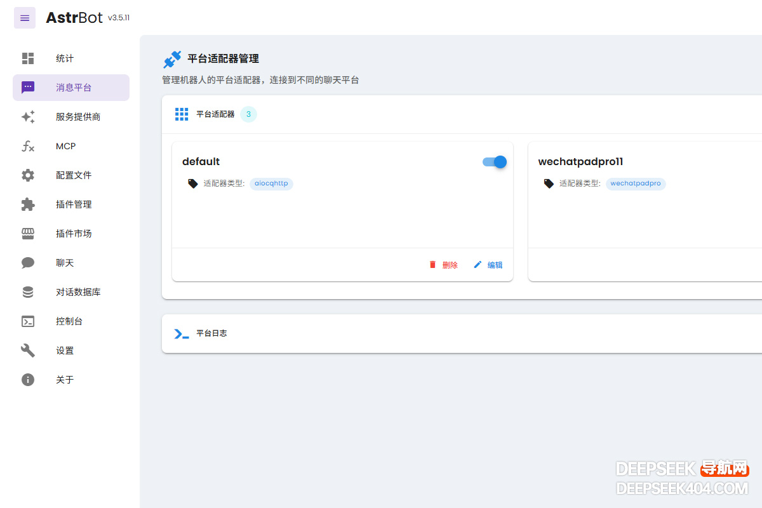
Task: Click the conversation database icon
Action: tap(28, 292)
